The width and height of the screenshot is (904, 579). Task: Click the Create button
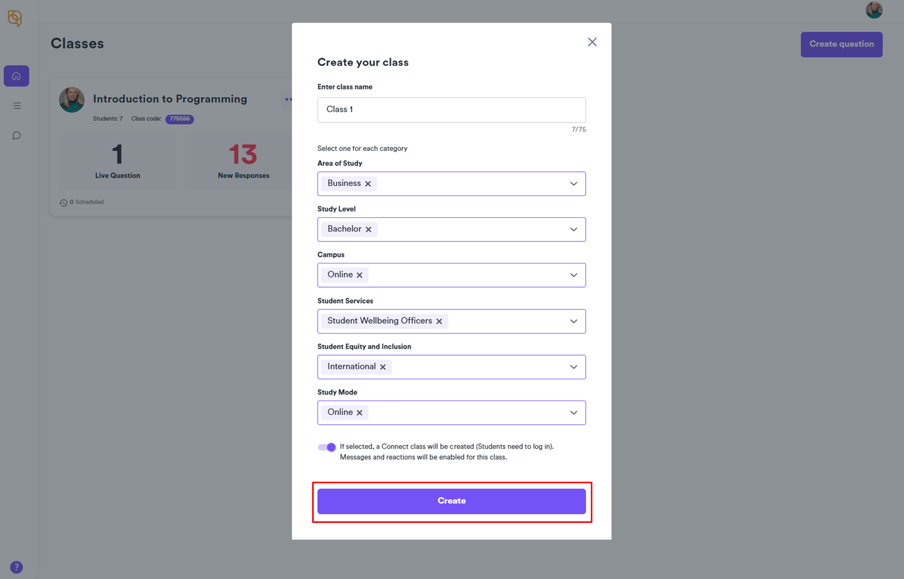coord(451,501)
